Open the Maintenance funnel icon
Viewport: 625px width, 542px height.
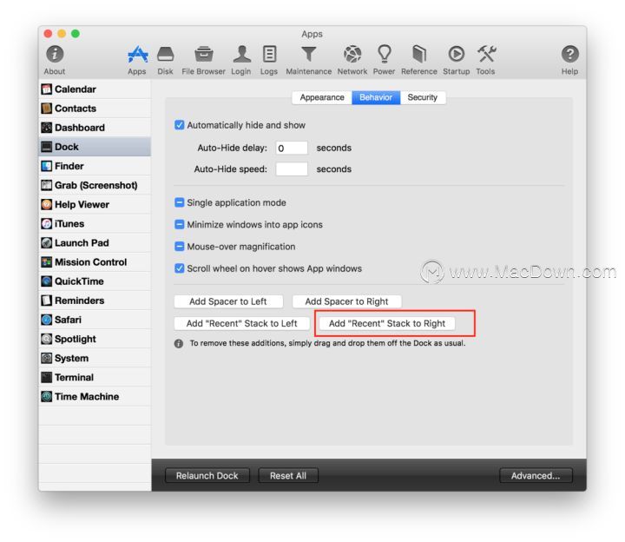coord(308,54)
